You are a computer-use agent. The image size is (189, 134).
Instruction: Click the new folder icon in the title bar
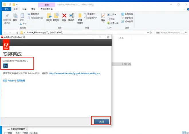coord(14,5)
